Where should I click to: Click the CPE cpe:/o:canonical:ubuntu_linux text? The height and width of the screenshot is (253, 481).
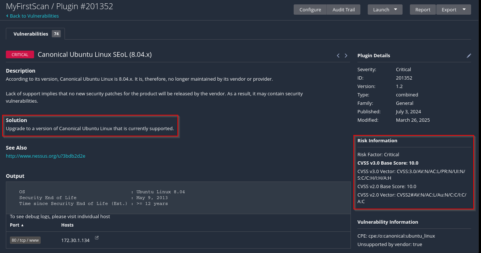click(x=396, y=236)
